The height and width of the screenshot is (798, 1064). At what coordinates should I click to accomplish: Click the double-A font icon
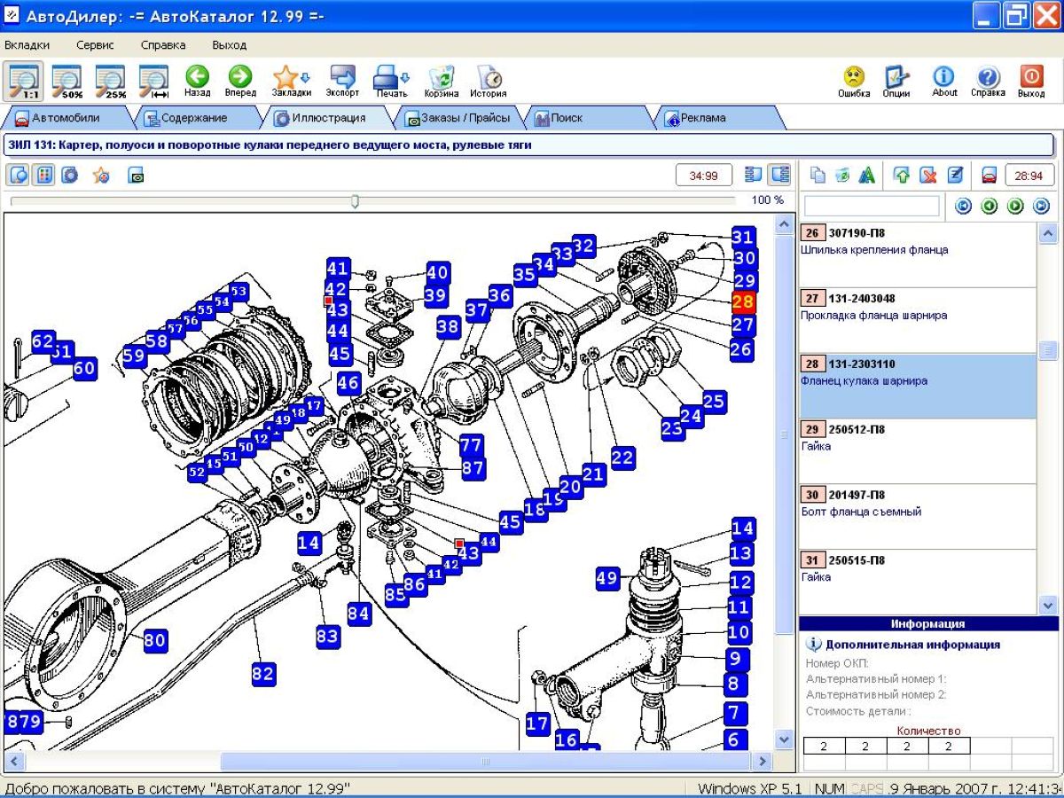pos(867,176)
